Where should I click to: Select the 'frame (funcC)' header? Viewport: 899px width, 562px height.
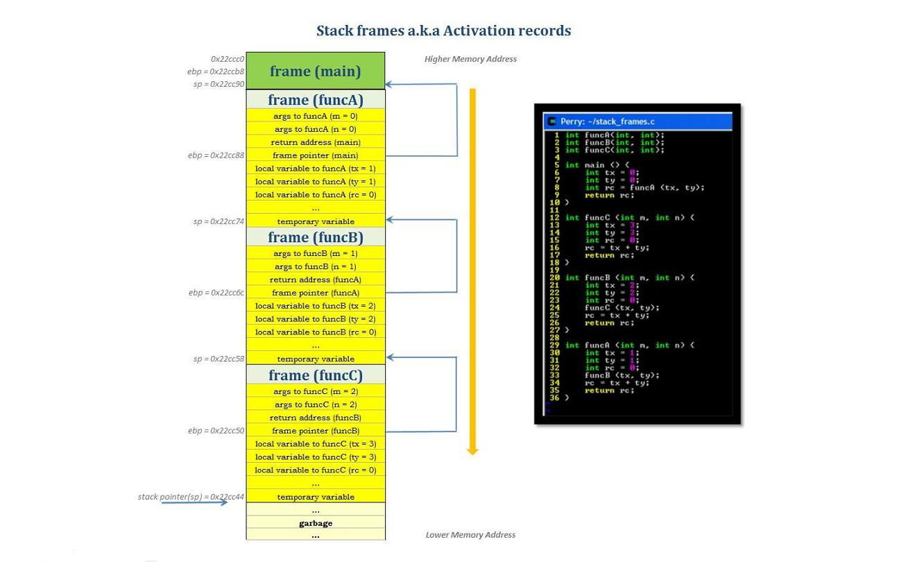[x=316, y=375]
